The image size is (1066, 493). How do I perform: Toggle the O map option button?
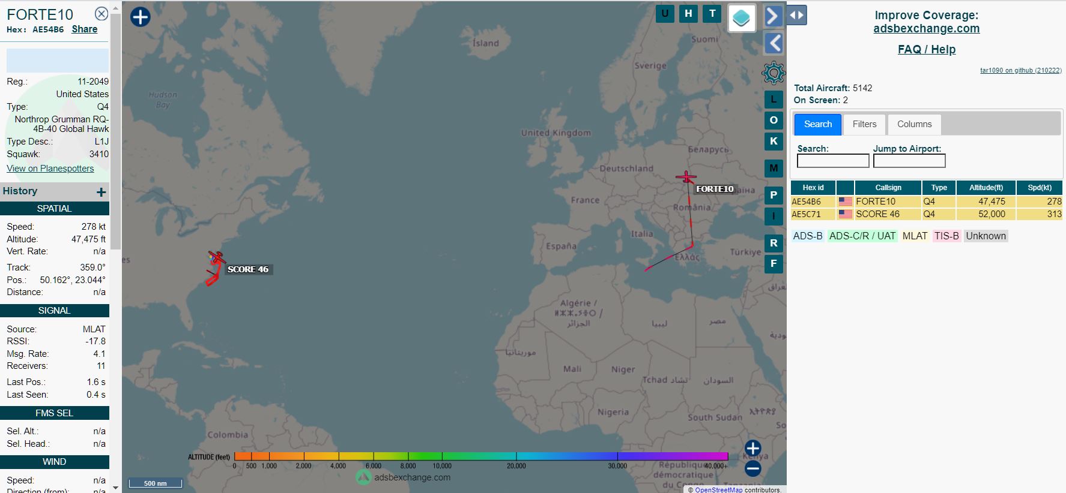click(774, 121)
